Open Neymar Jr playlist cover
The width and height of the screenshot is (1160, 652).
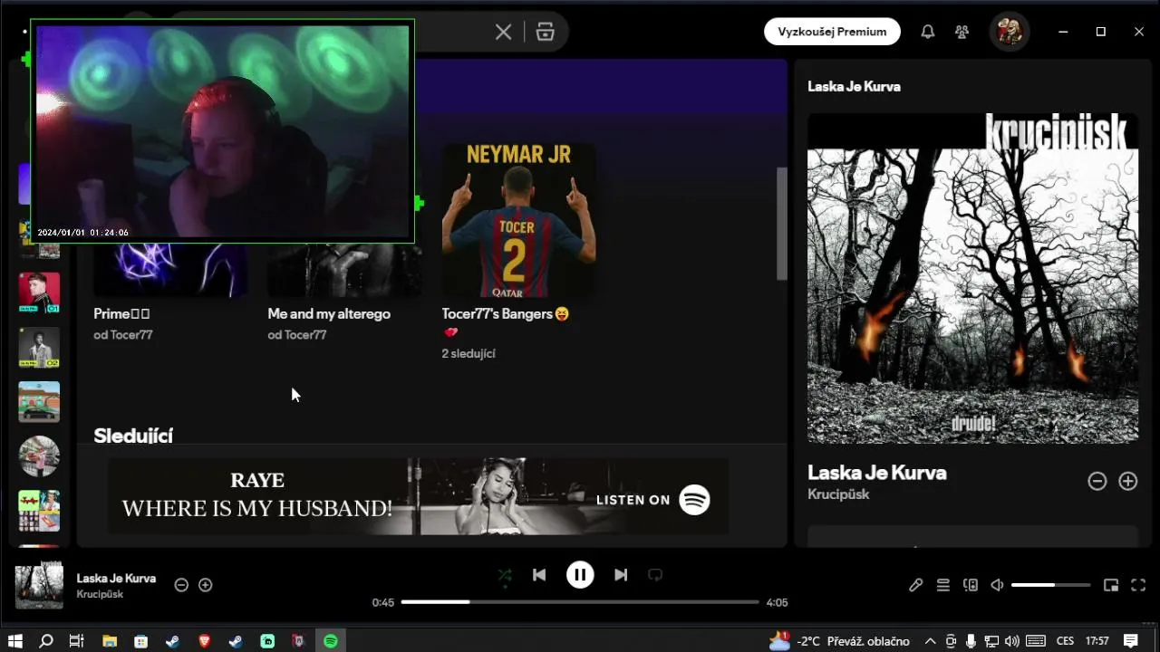519,220
